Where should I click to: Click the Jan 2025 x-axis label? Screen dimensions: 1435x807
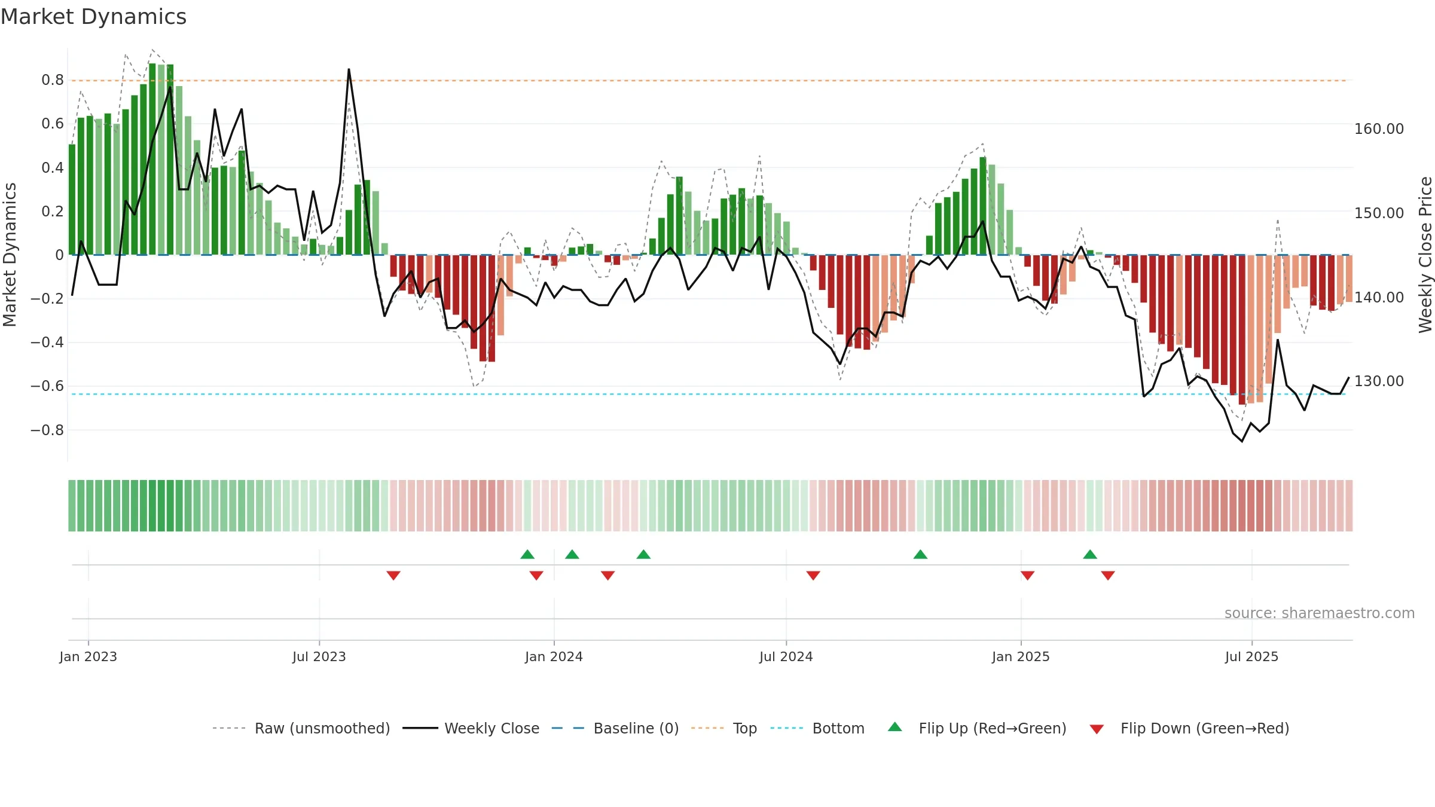[1021, 656]
